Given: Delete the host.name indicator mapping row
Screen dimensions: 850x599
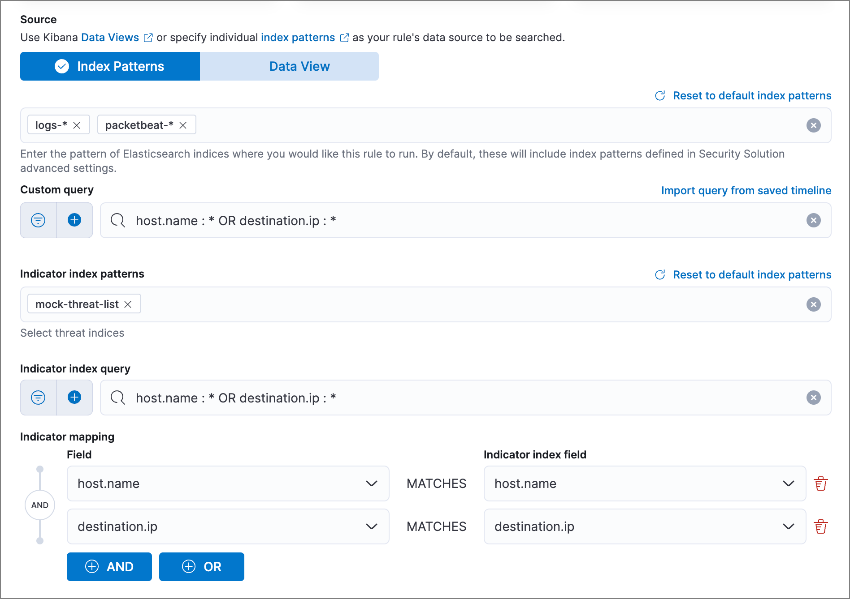Looking at the screenshot, I should pyautogui.click(x=820, y=483).
